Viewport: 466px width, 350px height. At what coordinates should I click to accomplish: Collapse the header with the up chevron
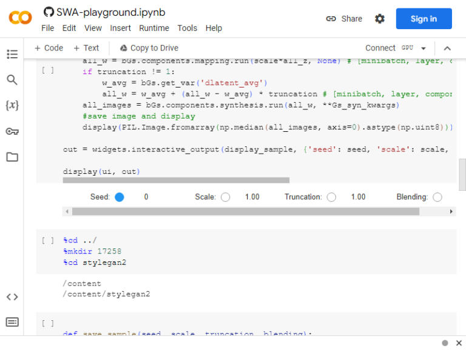(447, 48)
